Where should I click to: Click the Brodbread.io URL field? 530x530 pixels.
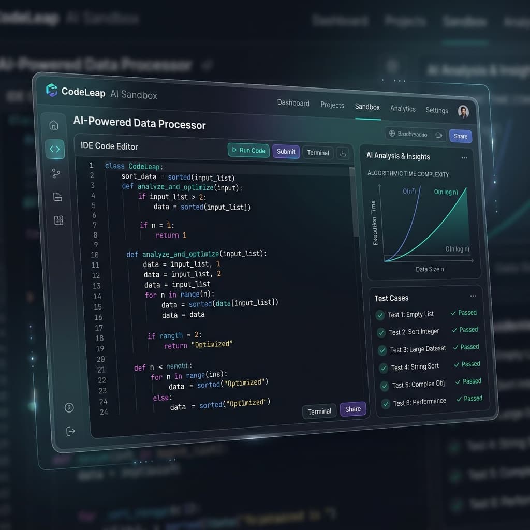coord(415,134)
